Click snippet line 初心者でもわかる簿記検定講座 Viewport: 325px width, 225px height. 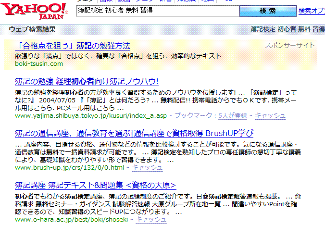pos(158,196)
